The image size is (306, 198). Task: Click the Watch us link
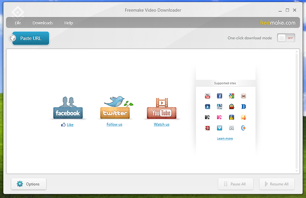tap(161, 124)
